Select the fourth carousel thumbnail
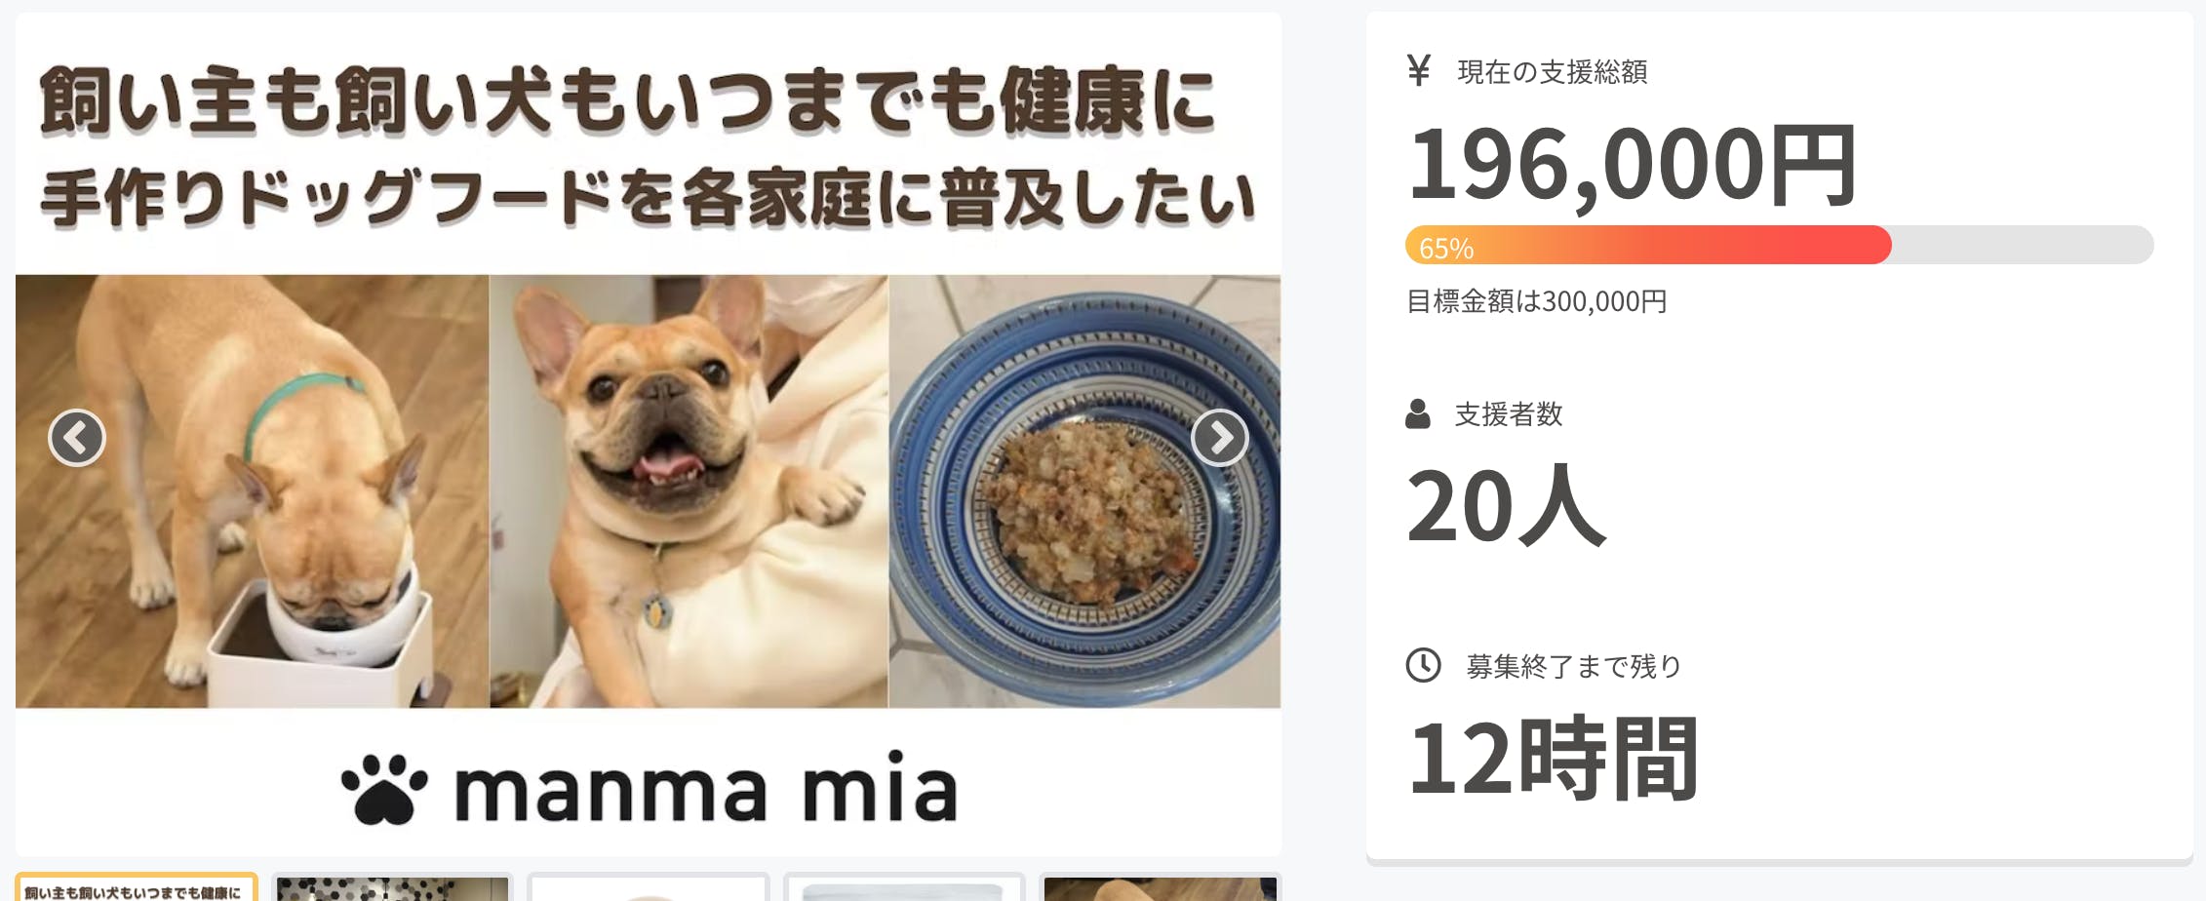The height and width of the screenshot is (901, 2206). pyautogui.click(x=904, y=889)
